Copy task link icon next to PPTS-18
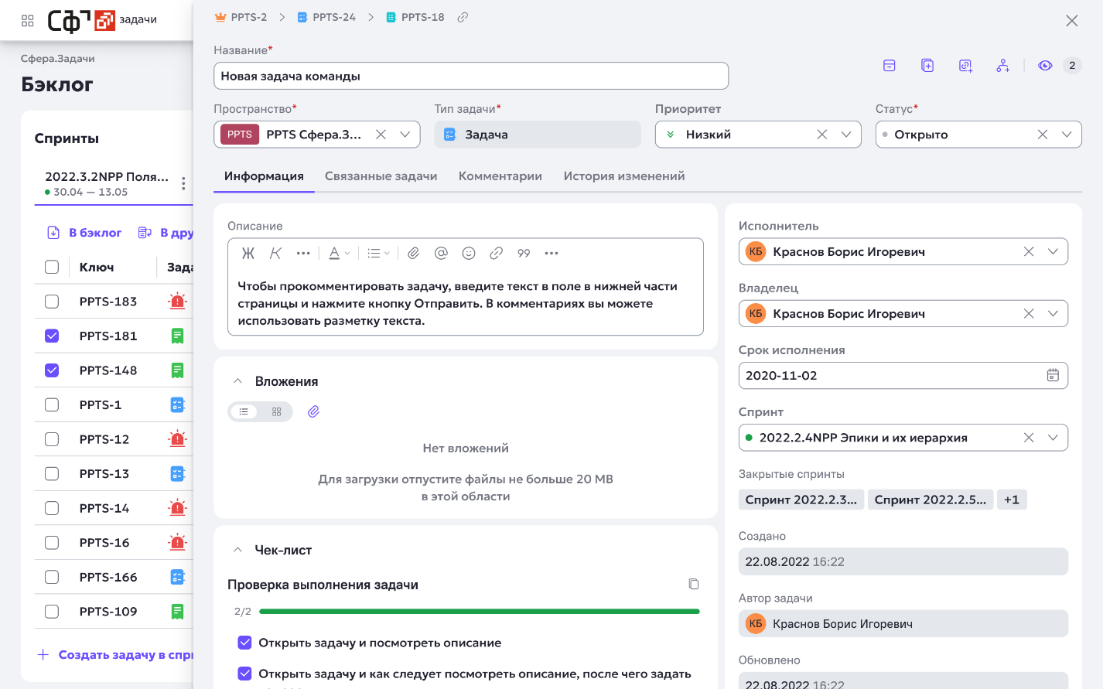Viewport: 1103px width, 689px height. [x=463, y=17]
